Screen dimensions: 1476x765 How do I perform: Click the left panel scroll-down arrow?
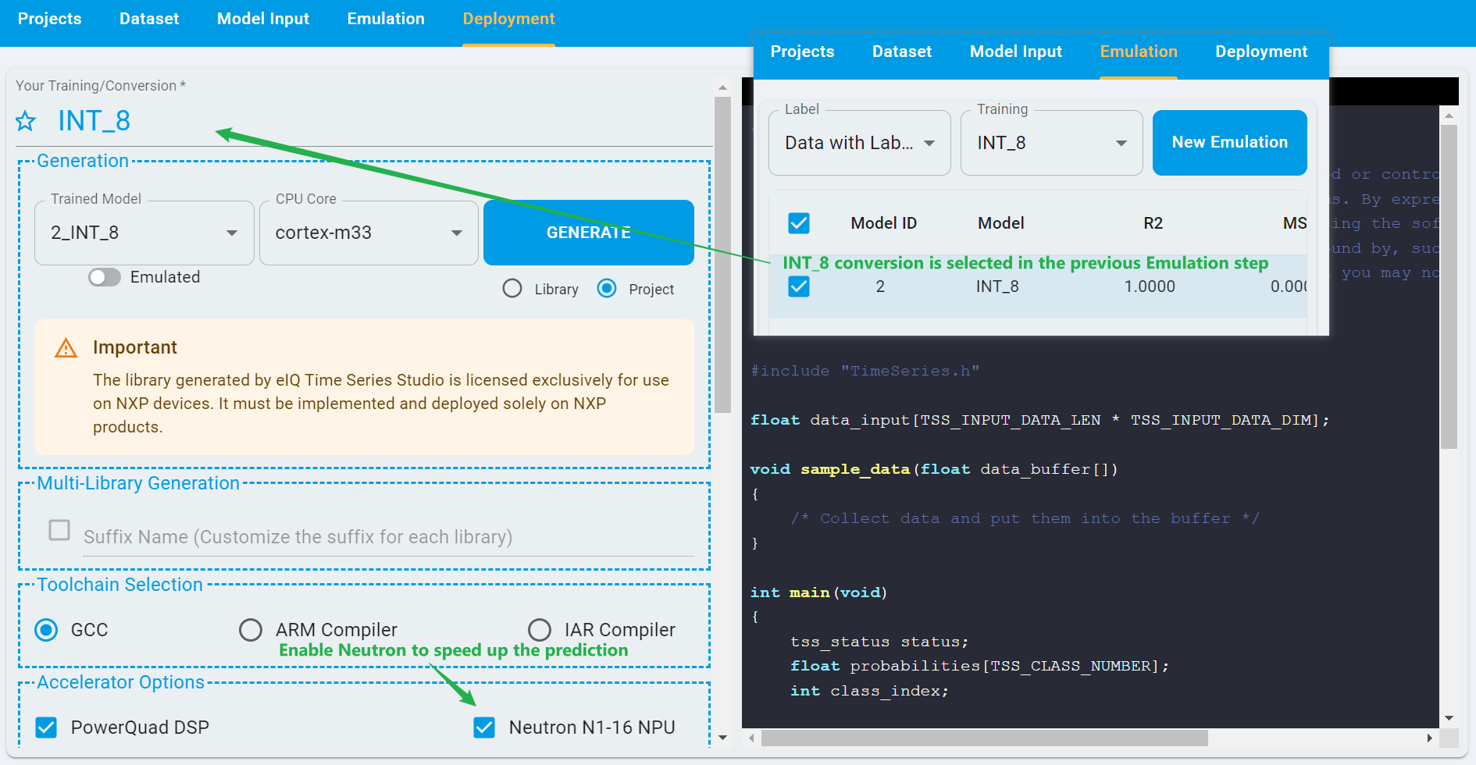point(722,737)
